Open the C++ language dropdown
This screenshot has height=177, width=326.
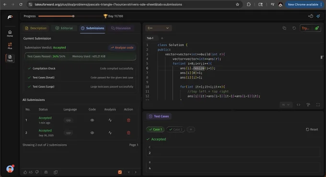(158, 28)
